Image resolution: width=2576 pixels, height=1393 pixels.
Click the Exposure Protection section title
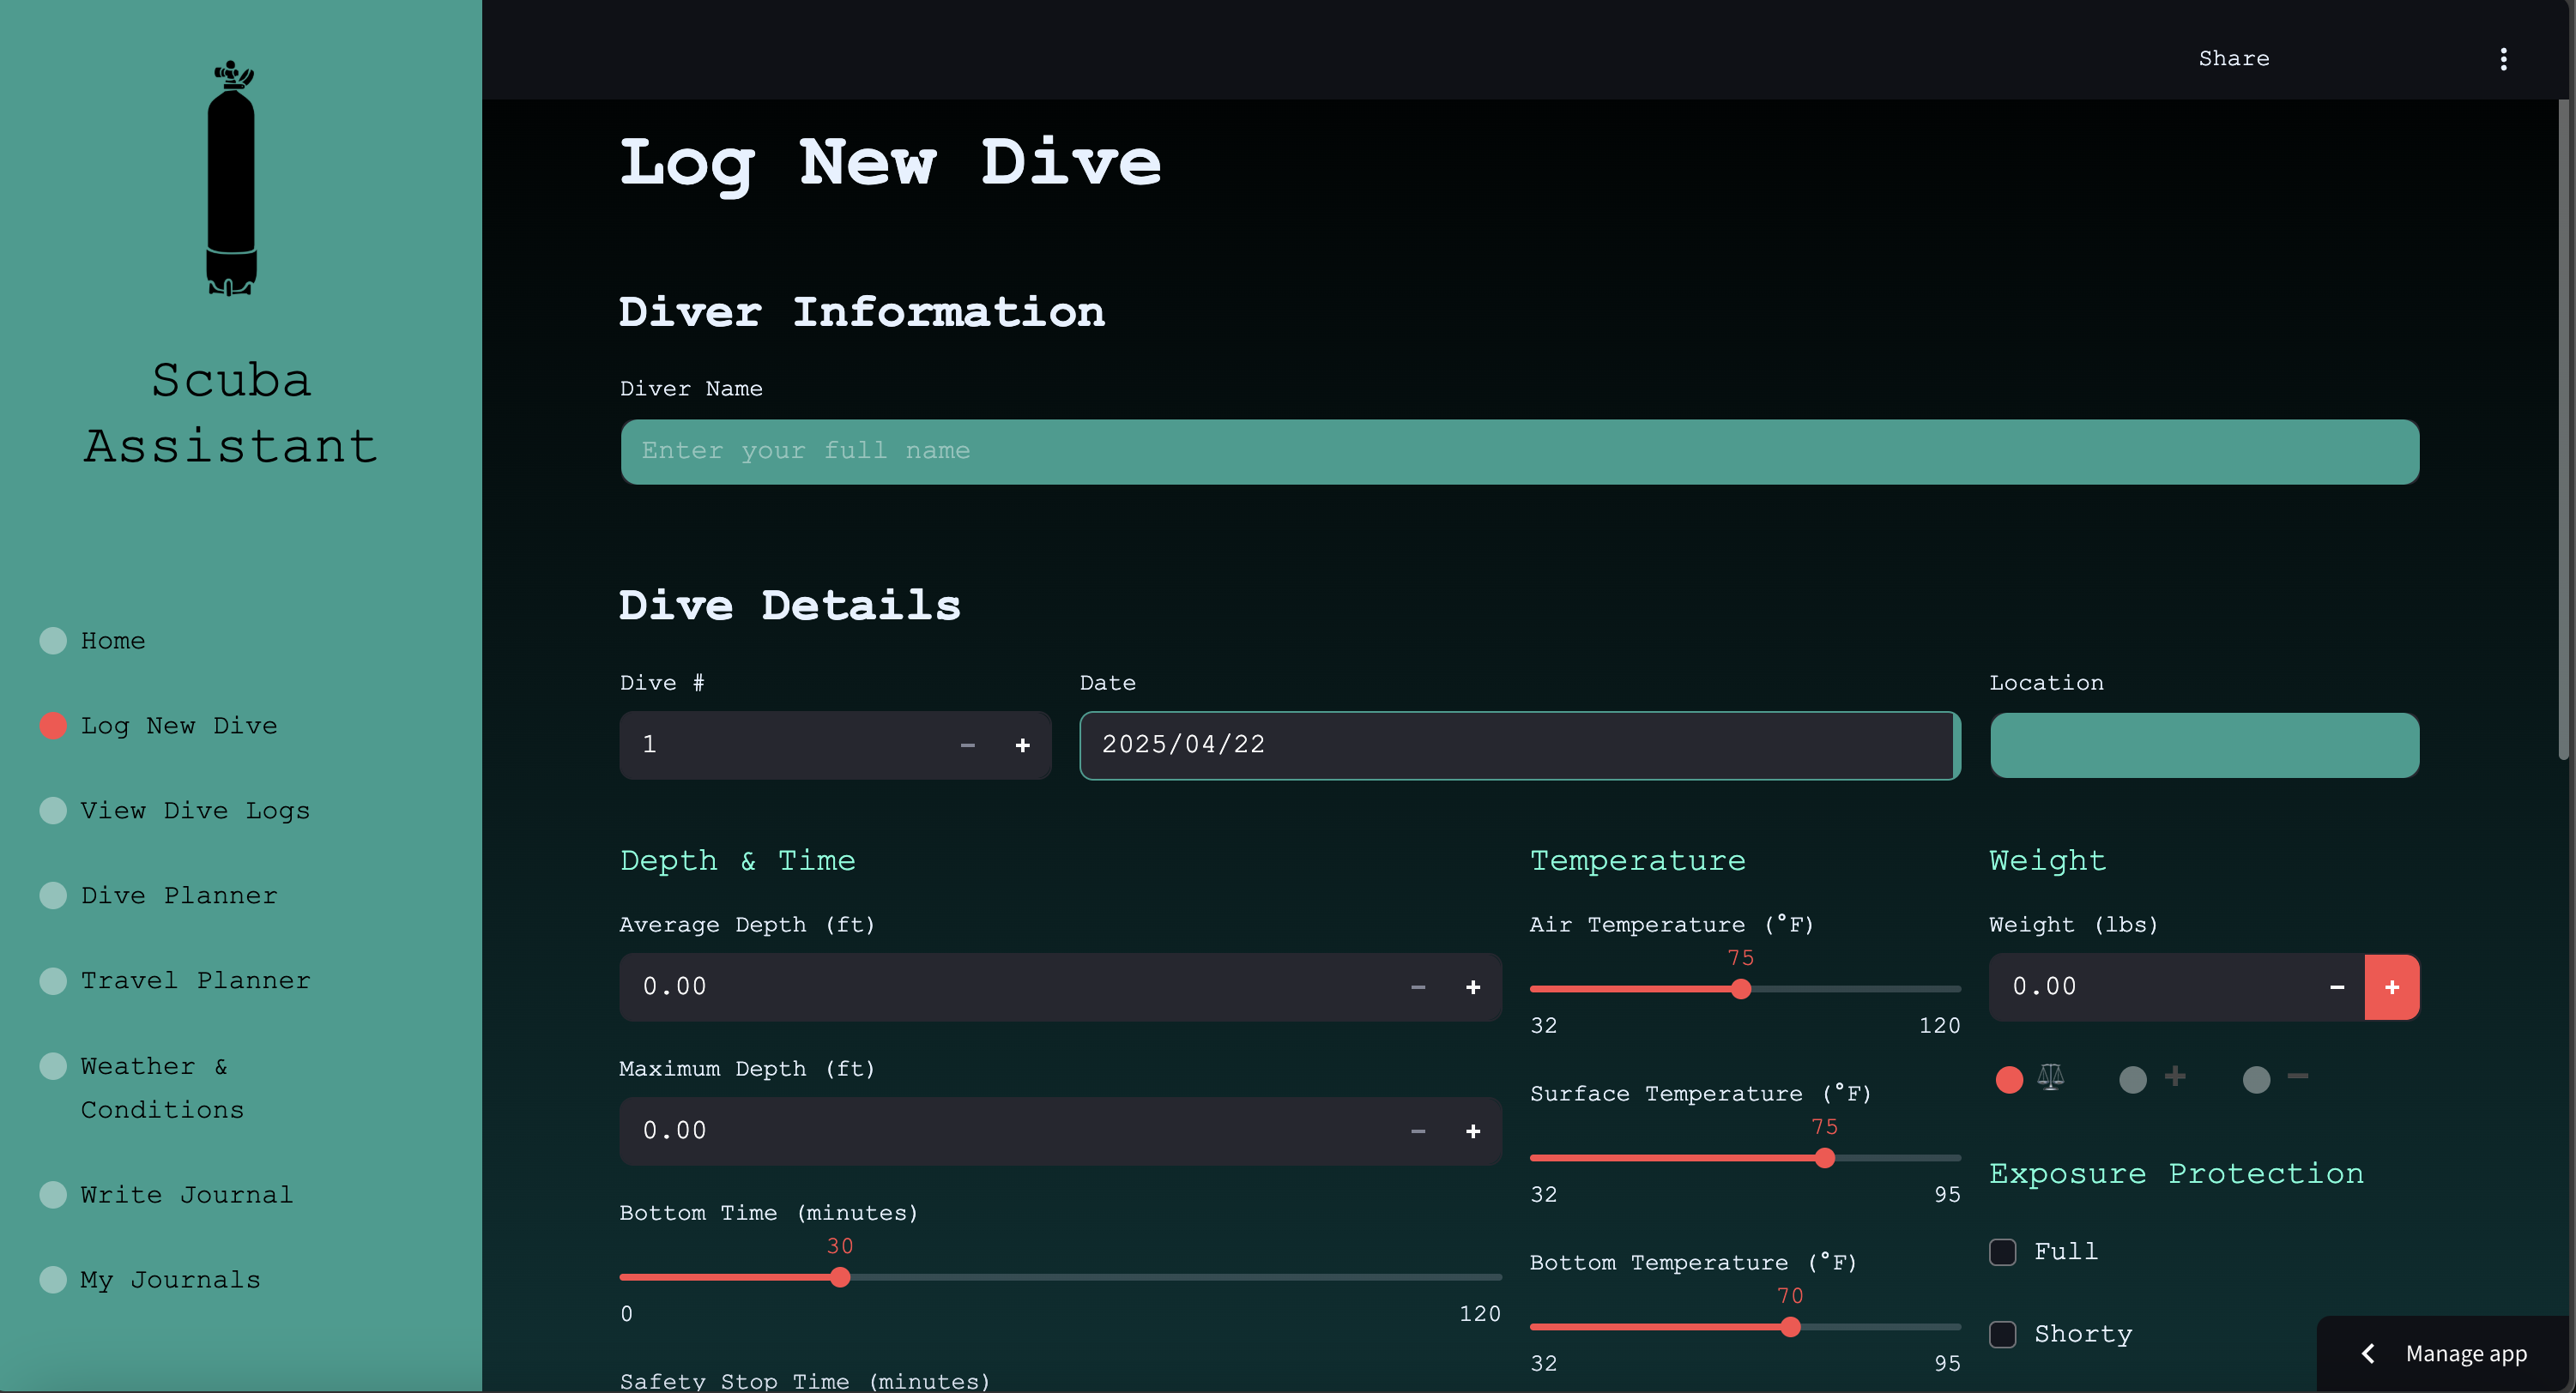[2177, 1173]
